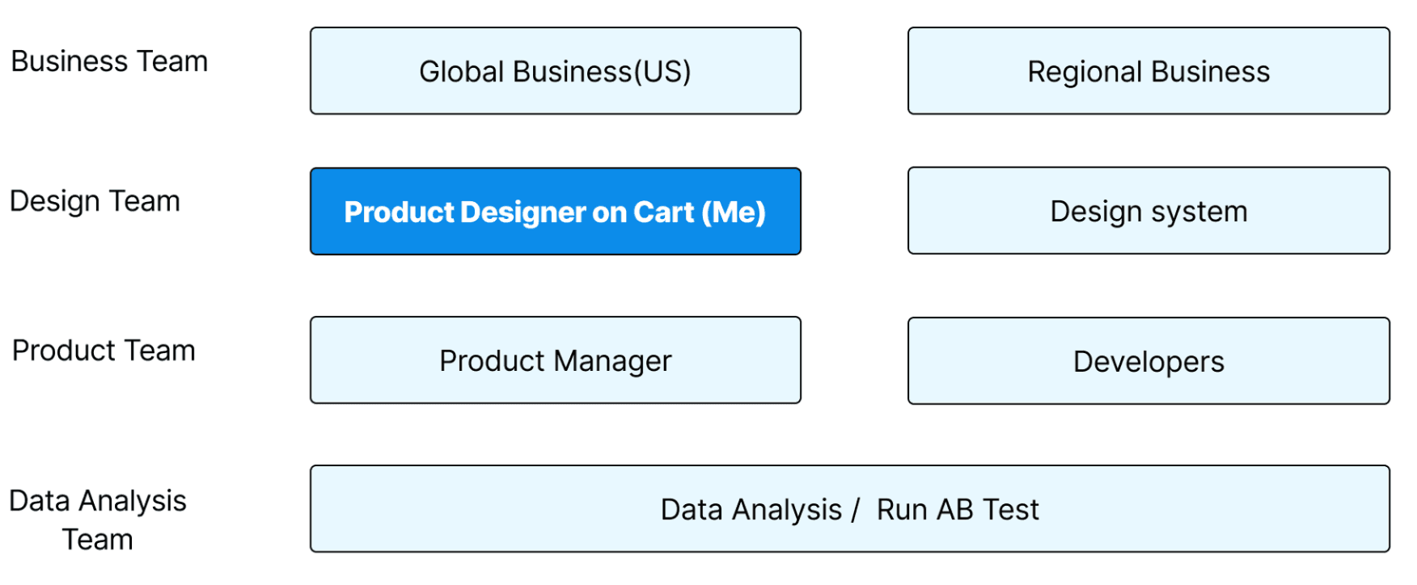Click the Product Manager box
1417x585 pixels.
pyautogui.click(x=556, y=360)
